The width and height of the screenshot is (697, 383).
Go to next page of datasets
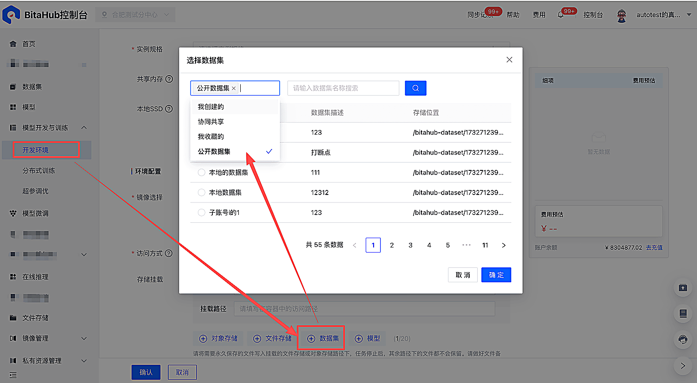click(504, 245)
